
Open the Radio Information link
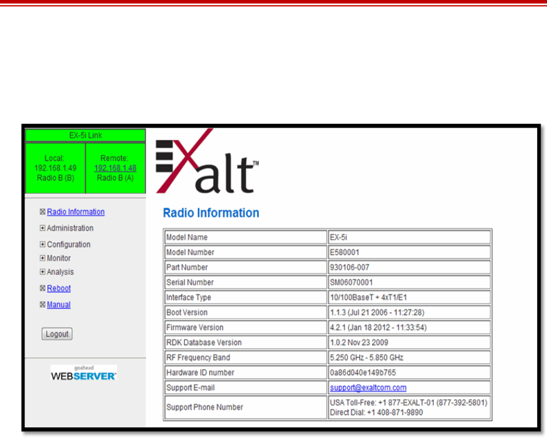point(76,212)
